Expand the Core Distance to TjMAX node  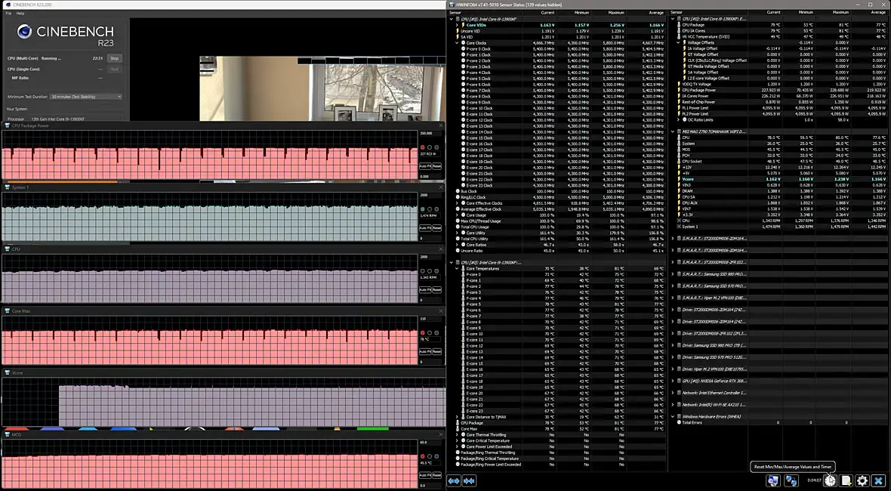tap(457, 417)
